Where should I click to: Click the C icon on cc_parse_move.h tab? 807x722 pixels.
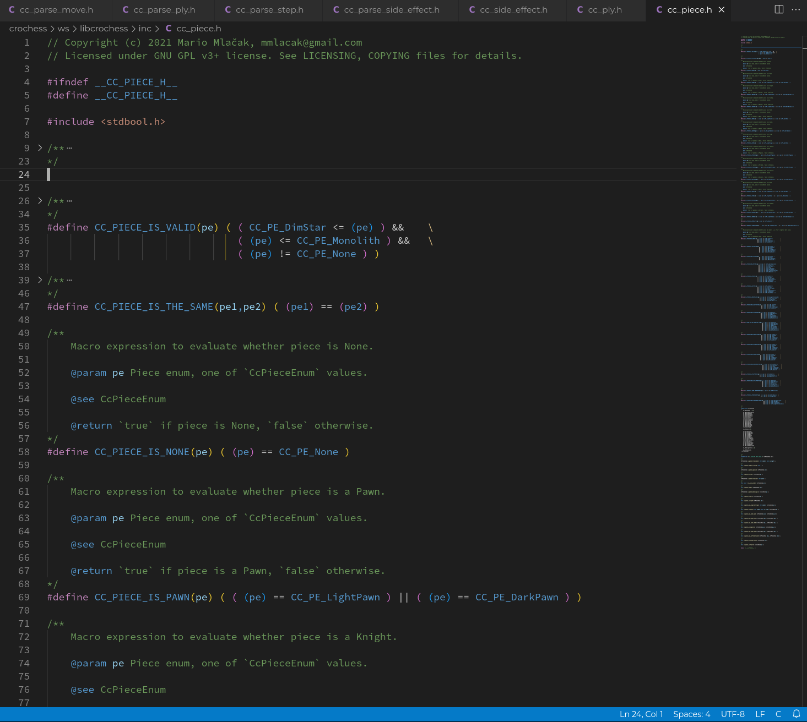pyautogui.click(x=12, y=9)
